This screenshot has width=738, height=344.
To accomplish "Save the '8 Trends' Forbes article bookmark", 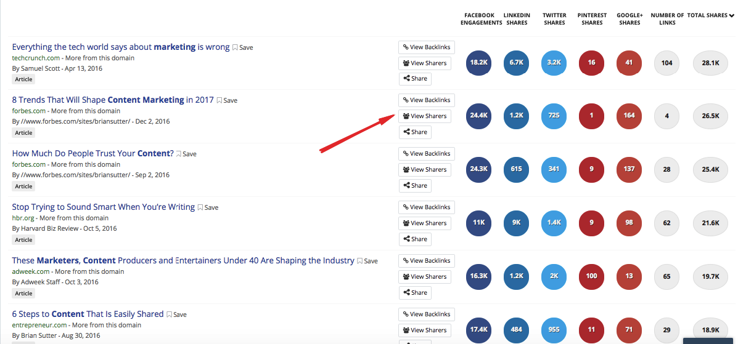I will coord(227,100).
